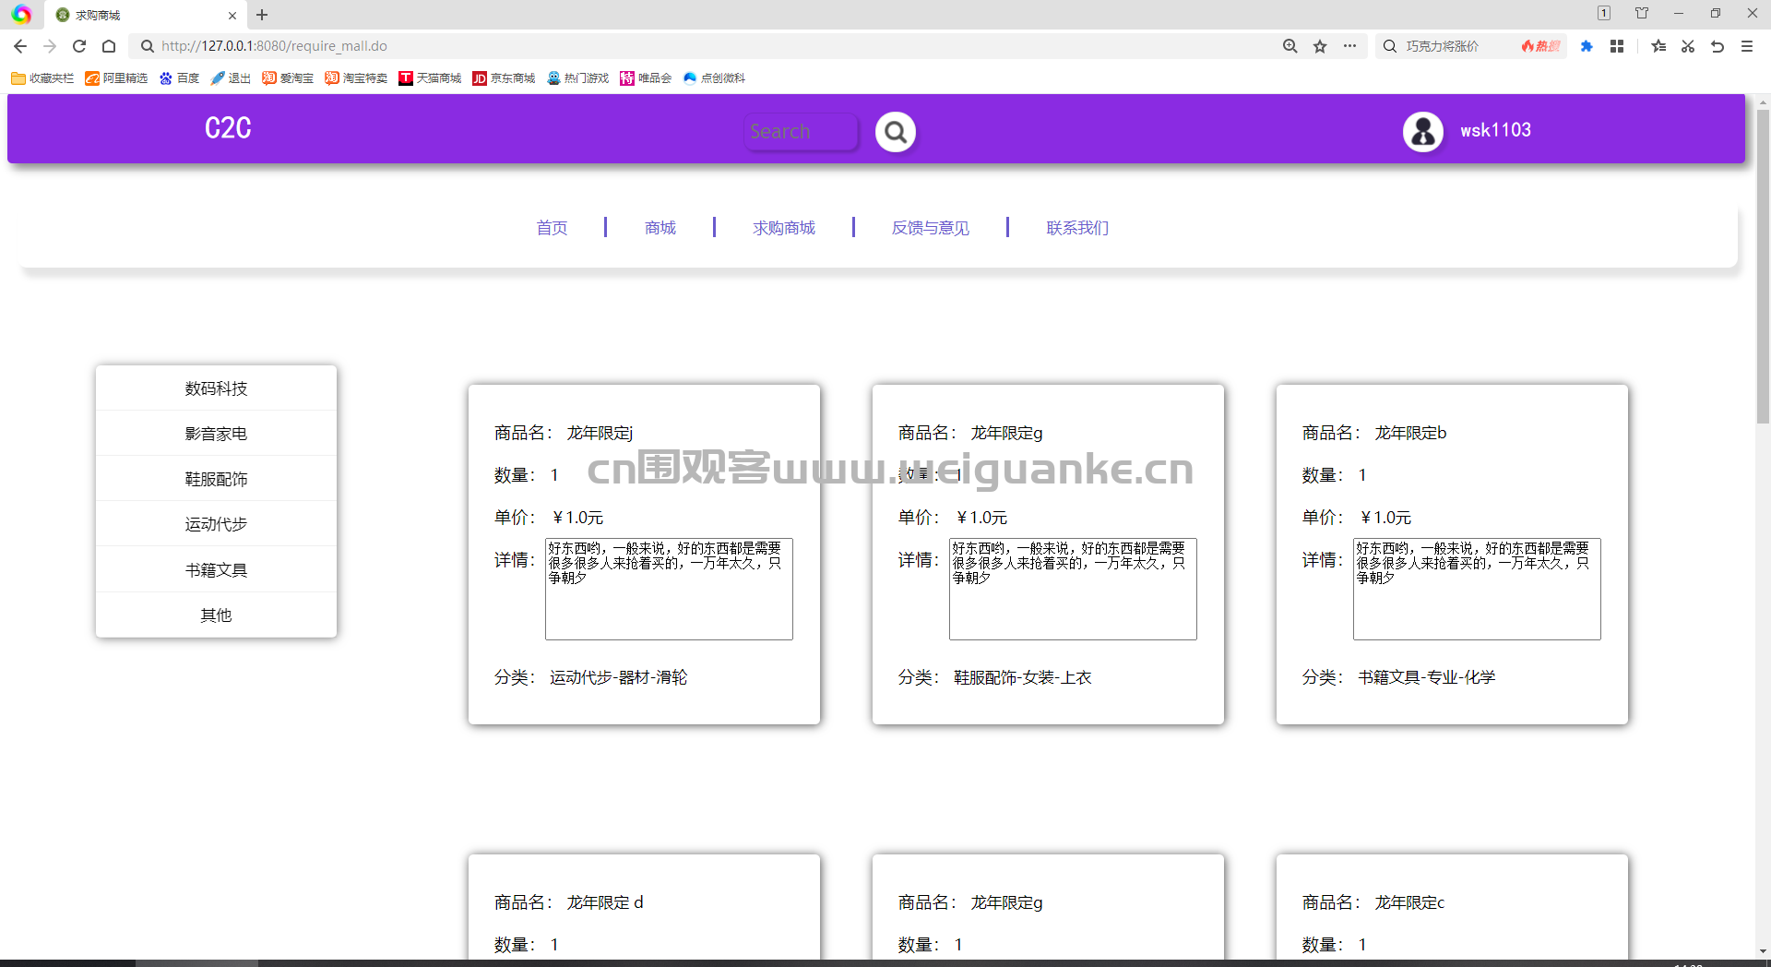Click the blue extension puzzle icon
The image size is (1771, 967).
coord(1587,46)
